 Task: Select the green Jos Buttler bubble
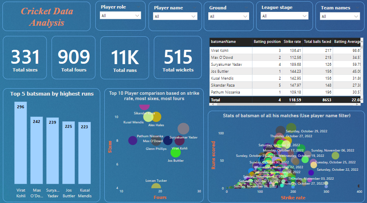point(176,153)
